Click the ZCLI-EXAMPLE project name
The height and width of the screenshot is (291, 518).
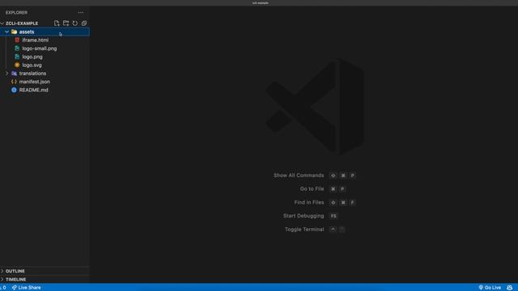click(x=22, y=23)
